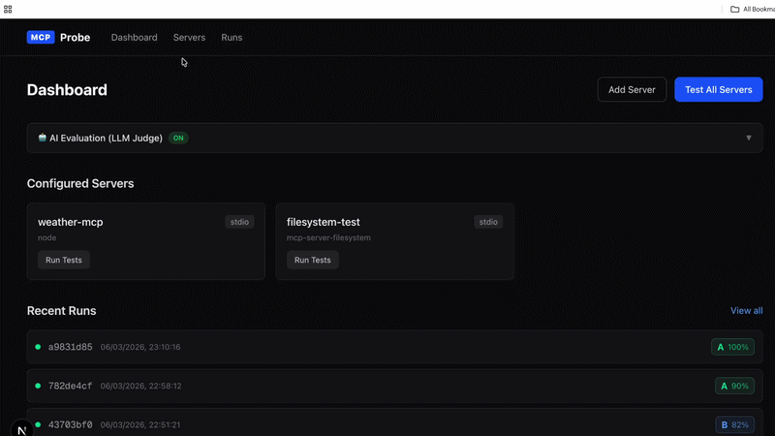Click timestamp 06/03/2026, 22:51:21
This screenshot has height=436, width=775.
[140, 424]
